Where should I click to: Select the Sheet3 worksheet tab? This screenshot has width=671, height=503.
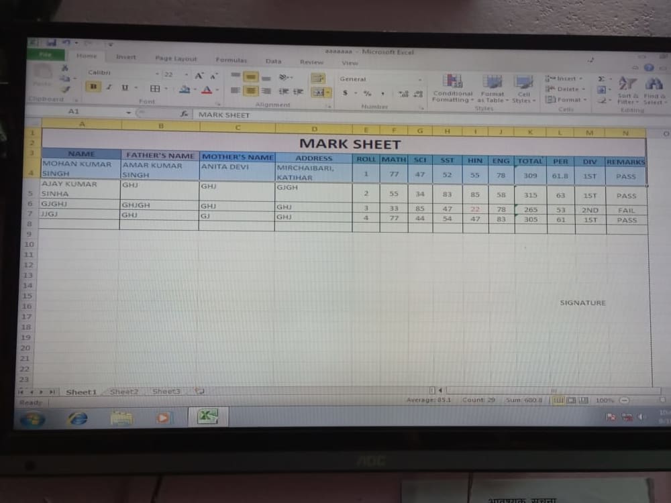(x=166, y=392)
